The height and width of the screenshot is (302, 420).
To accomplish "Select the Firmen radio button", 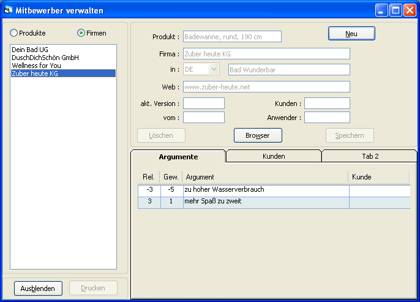I will pos(81,33).
